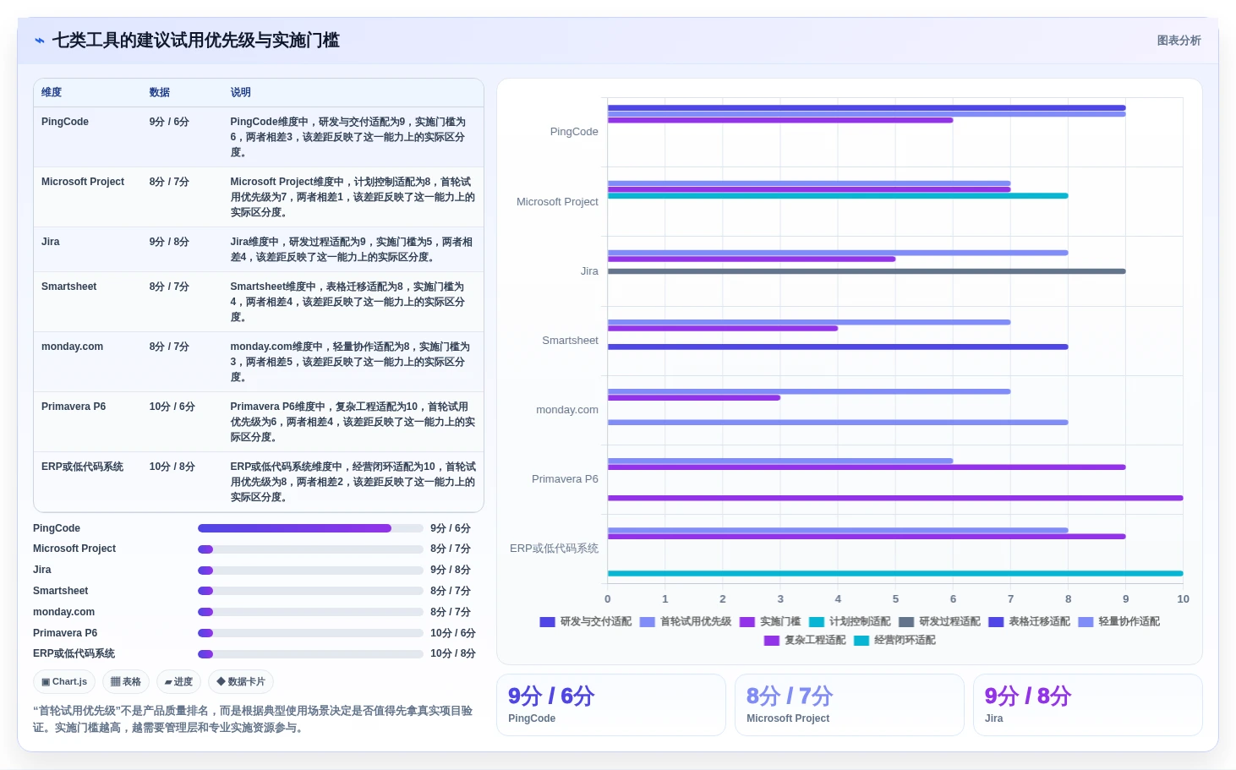The width and height of the screenshot is (1236, 770).
Task: Click the 维度 column header
Action: pos(52,92)
